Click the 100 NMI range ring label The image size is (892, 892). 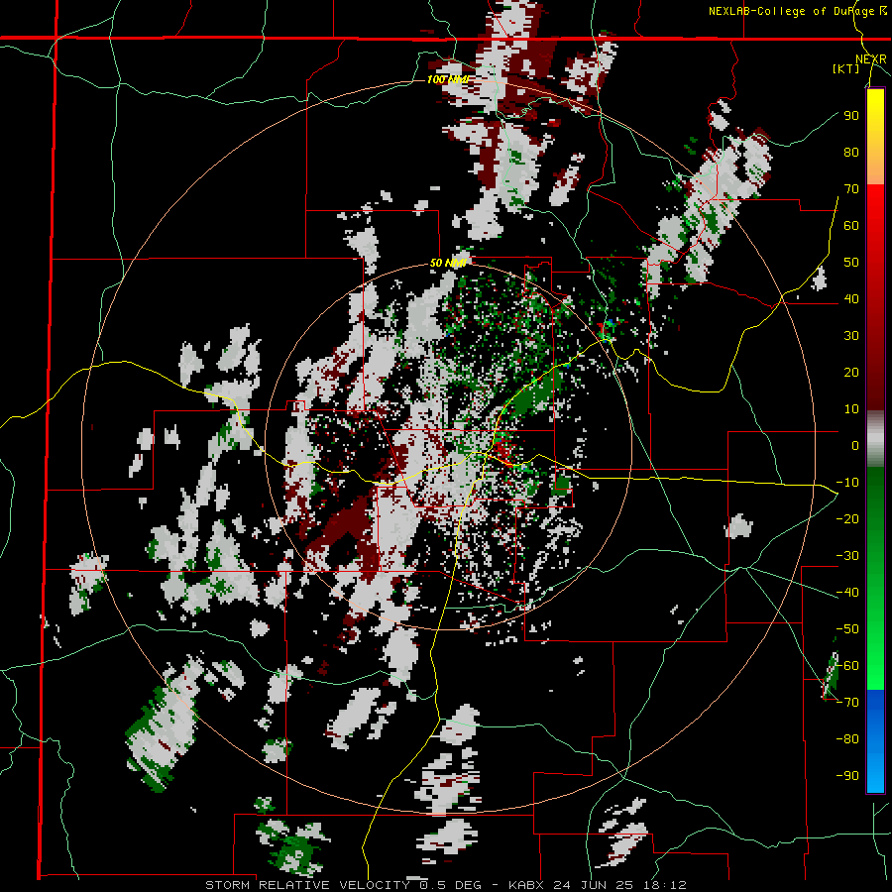point(448,79)
